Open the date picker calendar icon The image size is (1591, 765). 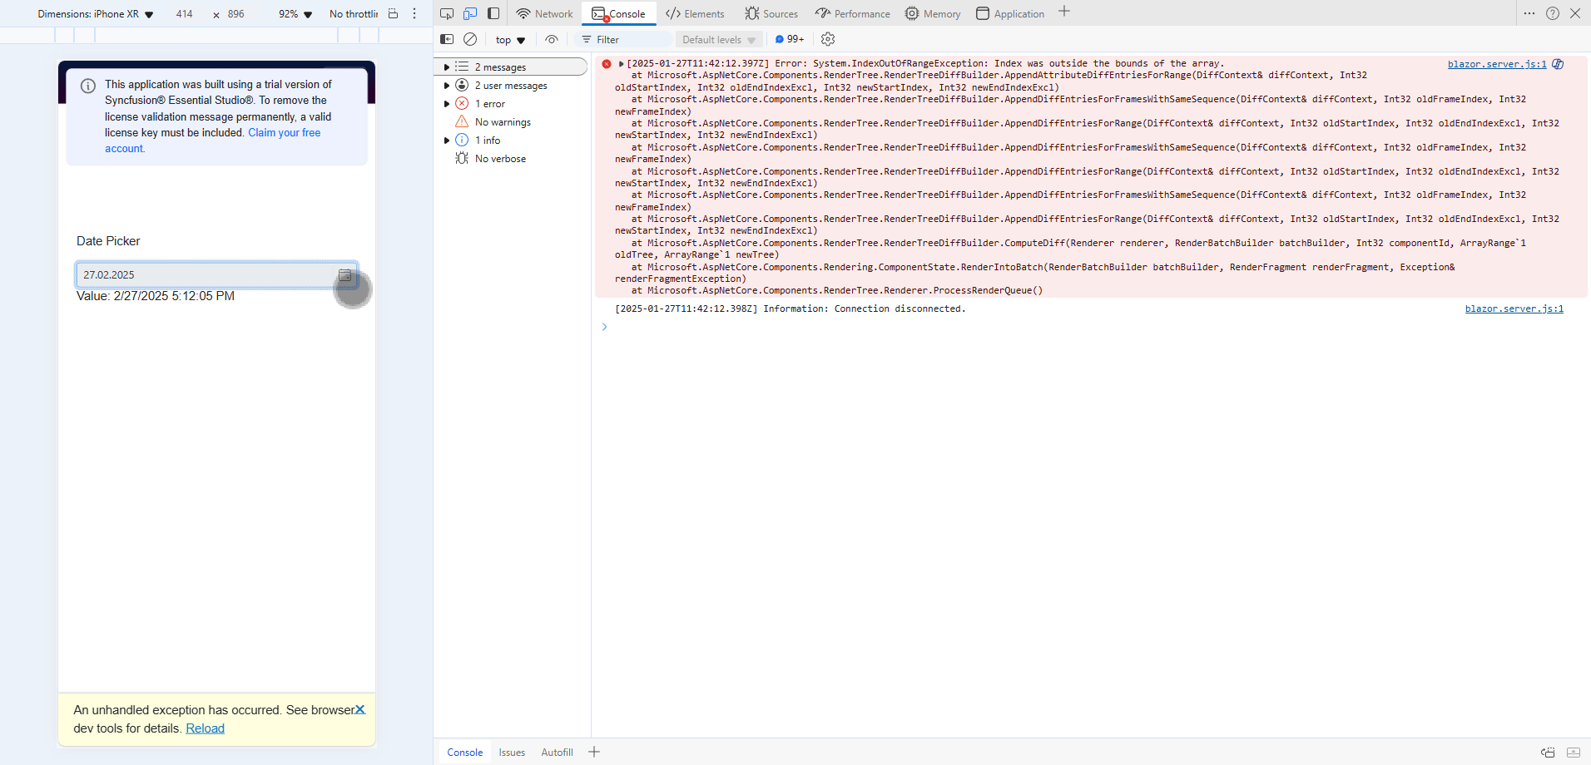click(344, 275)
